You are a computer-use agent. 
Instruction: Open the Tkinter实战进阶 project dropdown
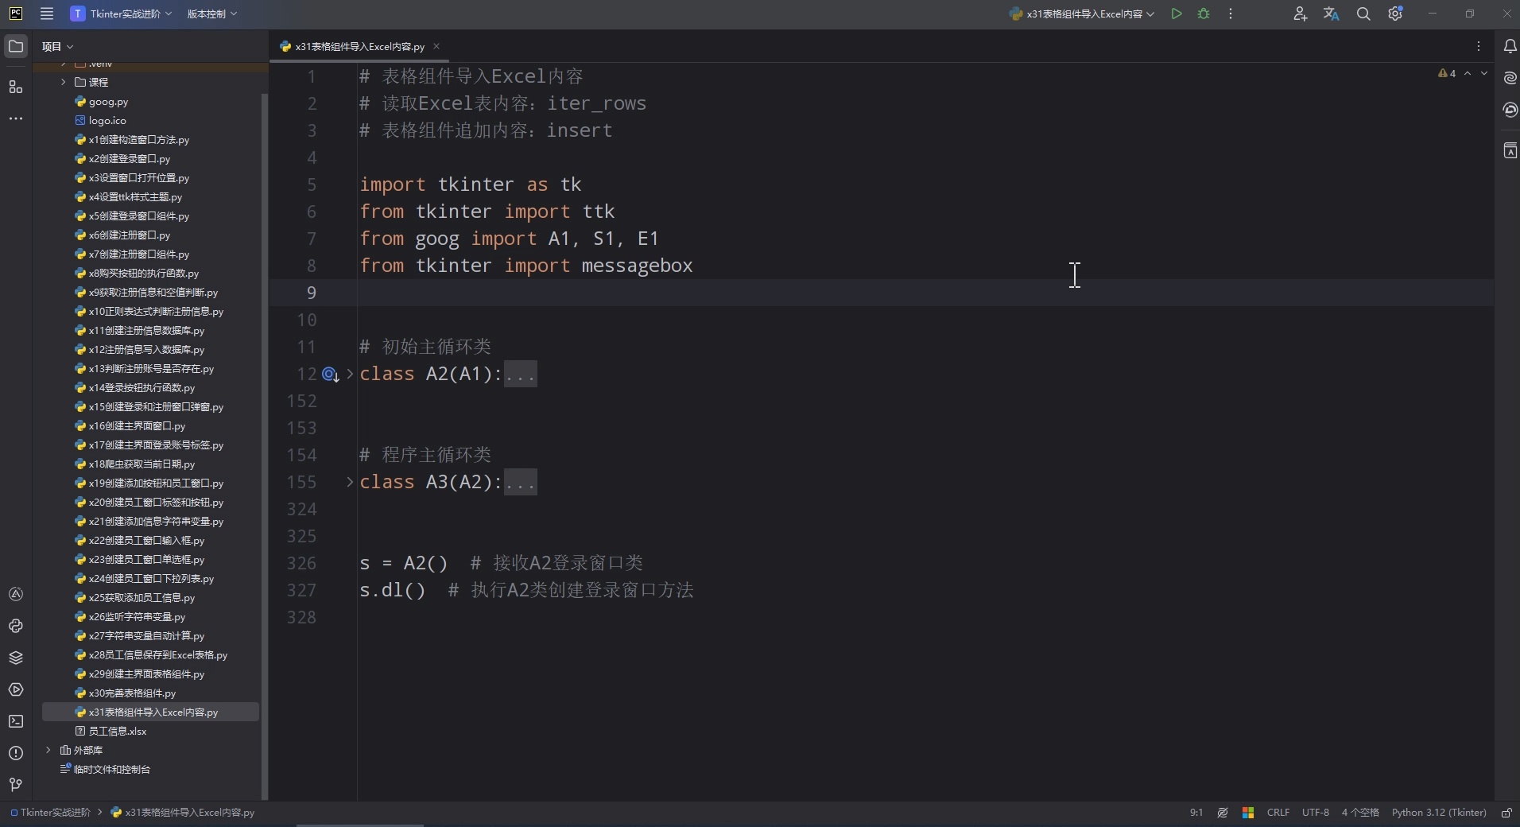tap(122, 14)
